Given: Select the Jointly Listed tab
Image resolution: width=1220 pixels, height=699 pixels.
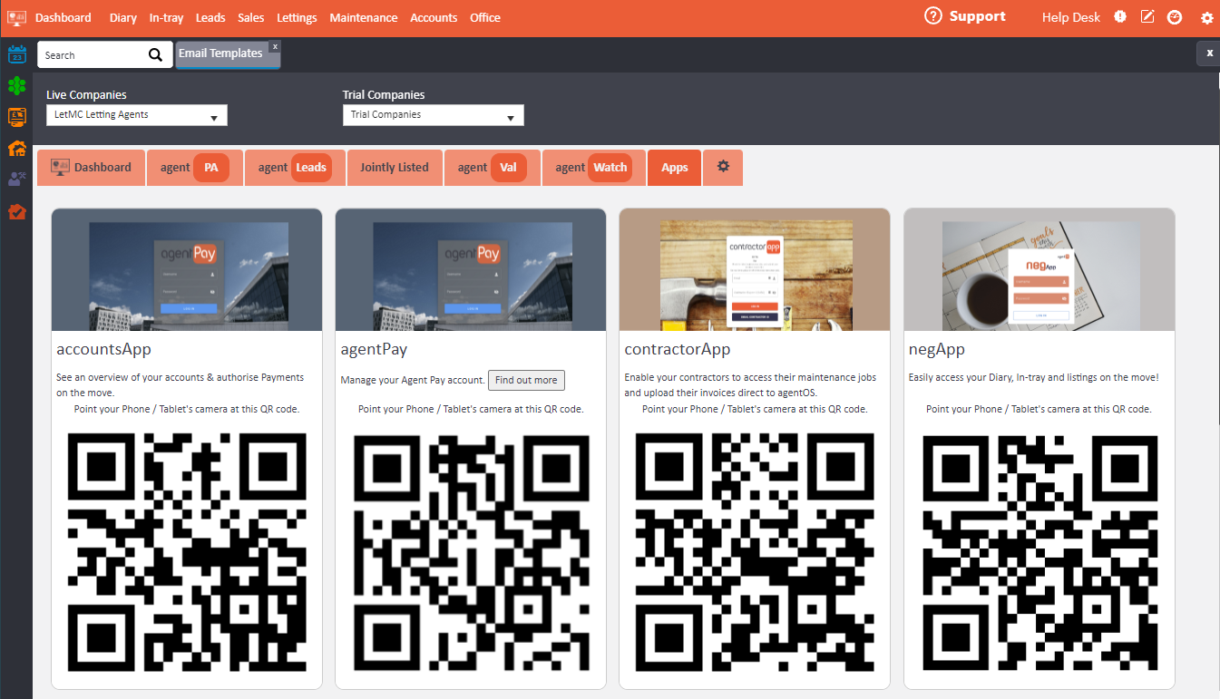Looking at the screenshot, I should tap(394, 168).
